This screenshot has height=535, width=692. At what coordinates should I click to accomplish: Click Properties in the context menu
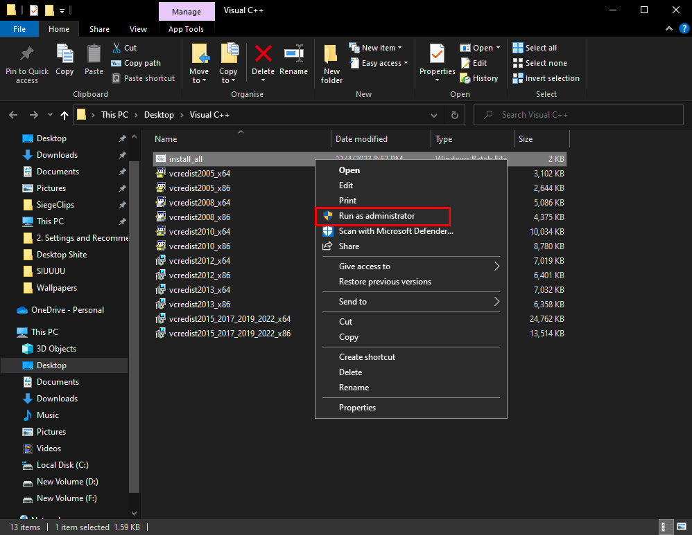[x=411, y=408]
